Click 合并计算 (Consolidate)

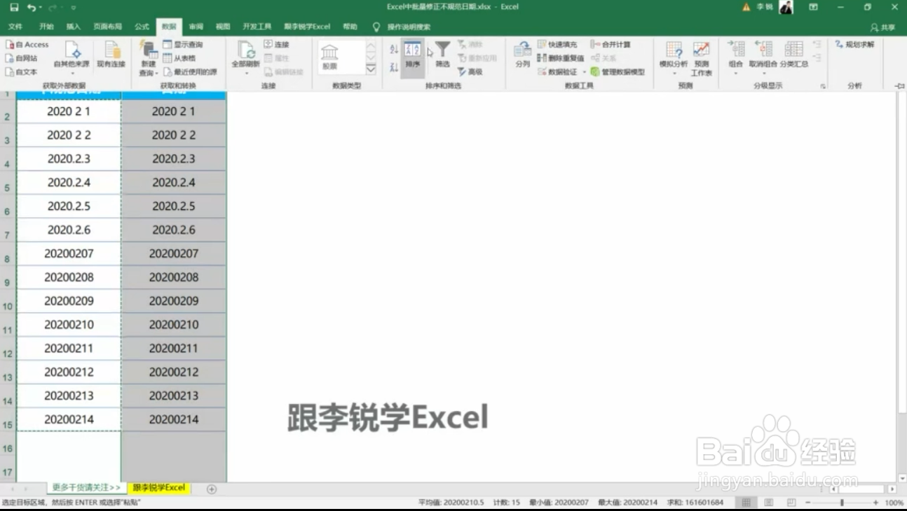(x=611, y=45)
